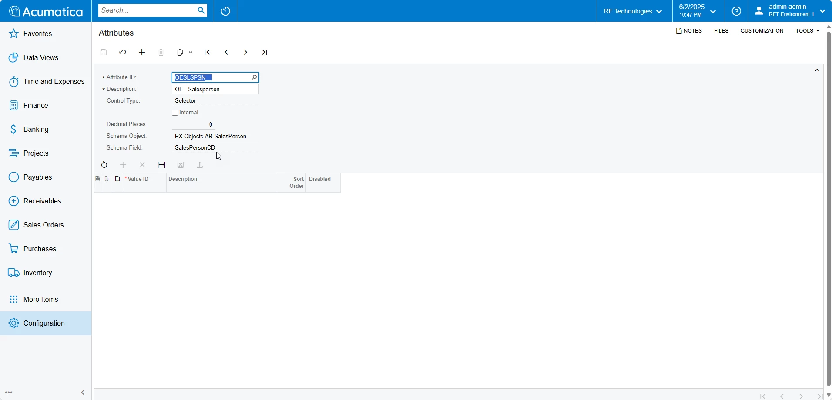This screenshot has height=400, width=832.
Task: Go to the first record
Action: (208, 53)
